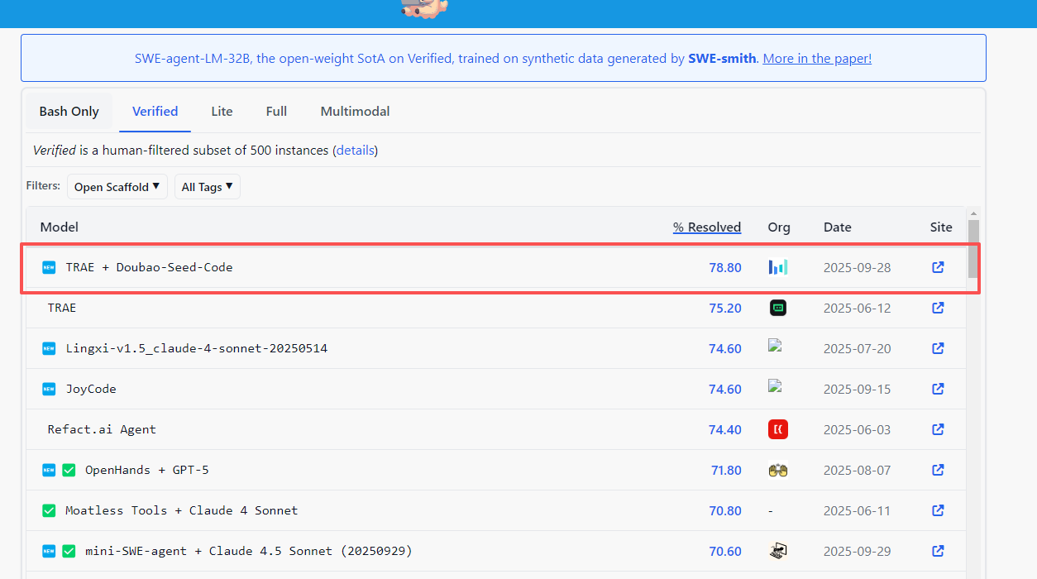Click the OpenHands org logo icon
Screen dimensions: 1037x579
[x=777, y=470]
